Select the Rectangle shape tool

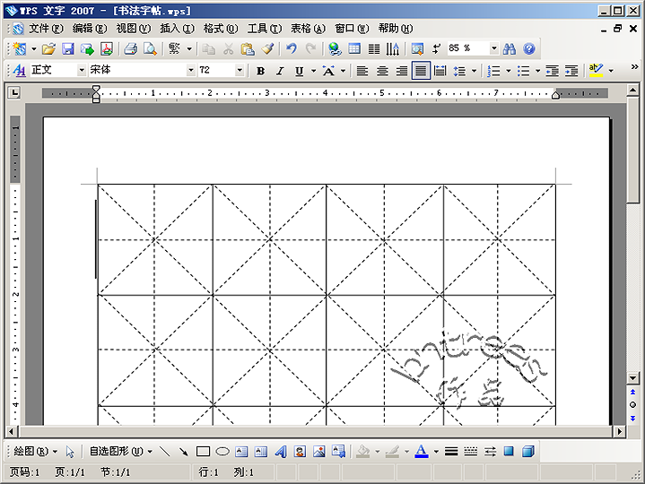(203, 452)
